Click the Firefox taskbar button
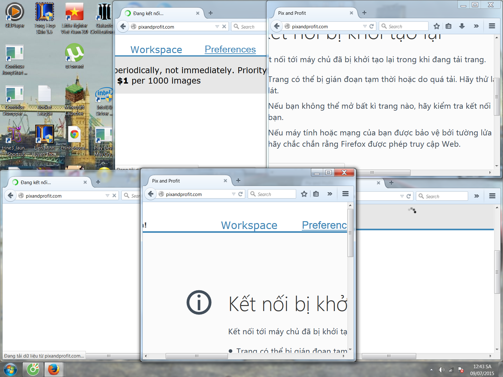The height and width of the screenshot is (377, 503). coord(54,369)
